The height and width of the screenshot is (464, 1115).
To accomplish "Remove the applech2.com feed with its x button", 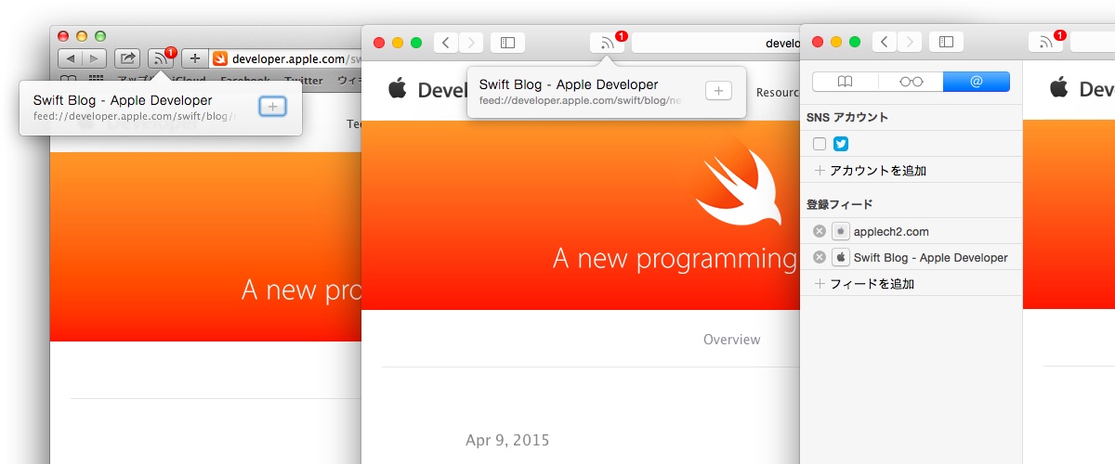I will [819, 231].
